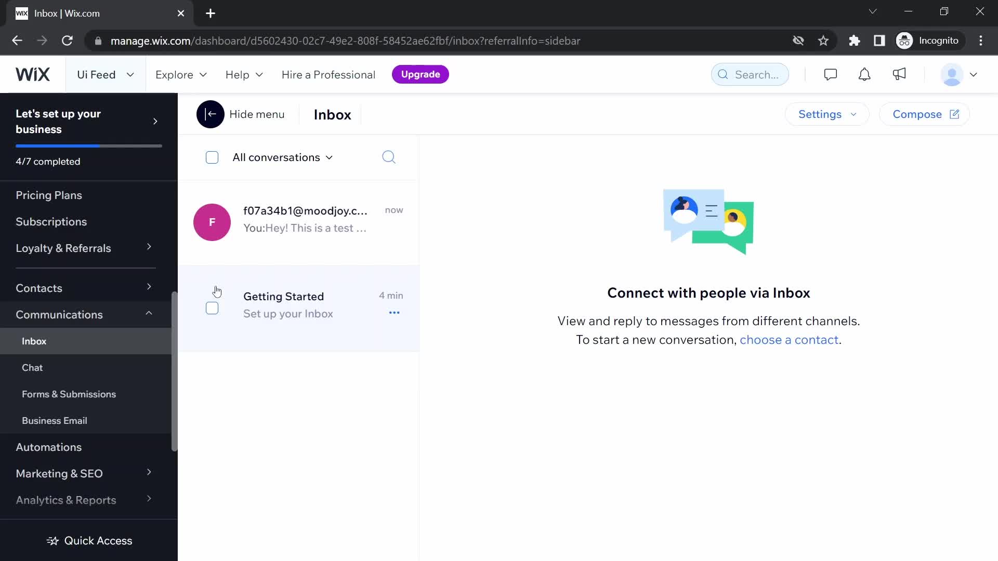Open a new browser tab

(x=210, y=14)
